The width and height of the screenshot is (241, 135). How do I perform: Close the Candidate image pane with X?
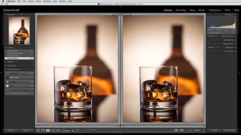pos(204,126)
